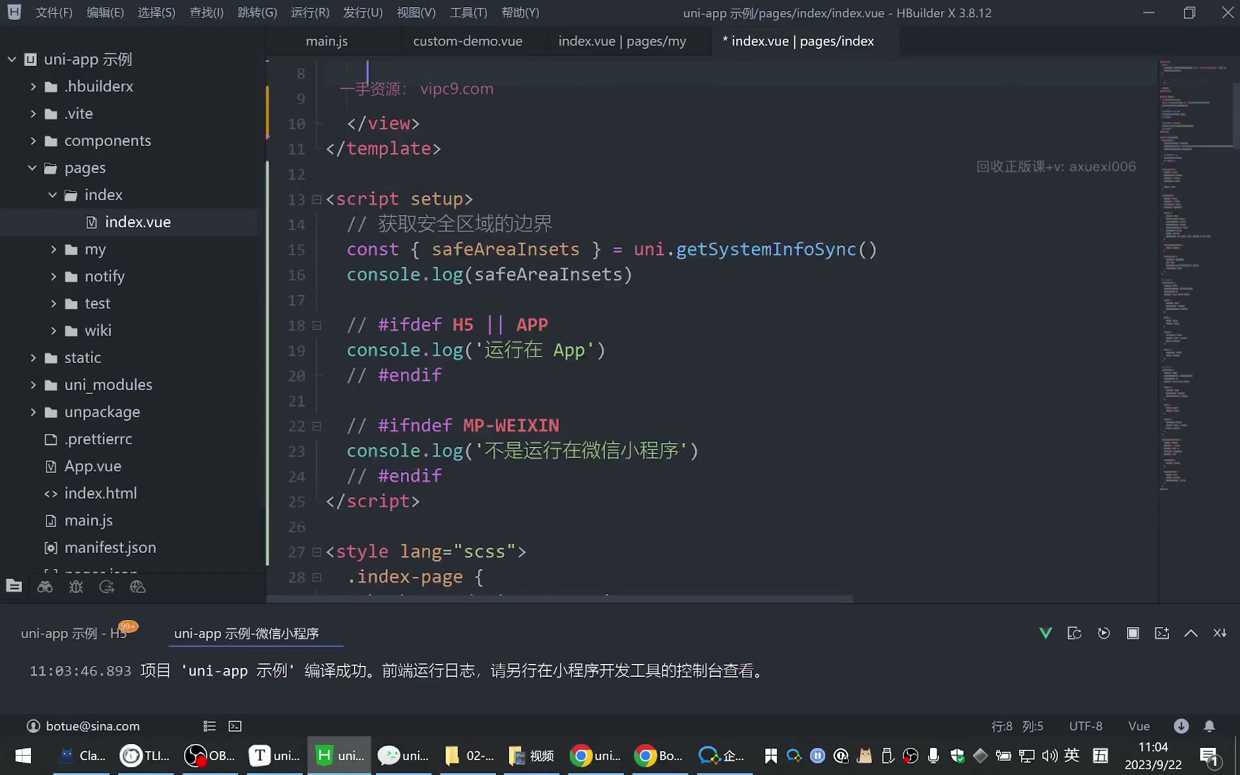
Task: Open the project manager folder icon
Action: (x=14, y=586)
